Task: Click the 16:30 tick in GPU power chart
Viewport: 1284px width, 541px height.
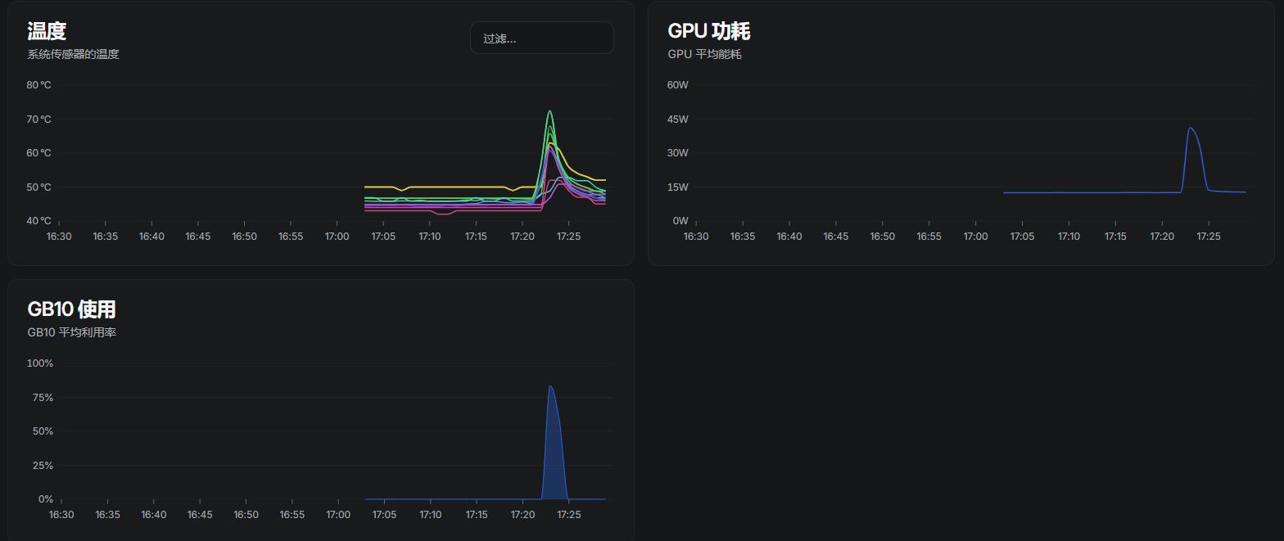Action: (x=695, y=237)
